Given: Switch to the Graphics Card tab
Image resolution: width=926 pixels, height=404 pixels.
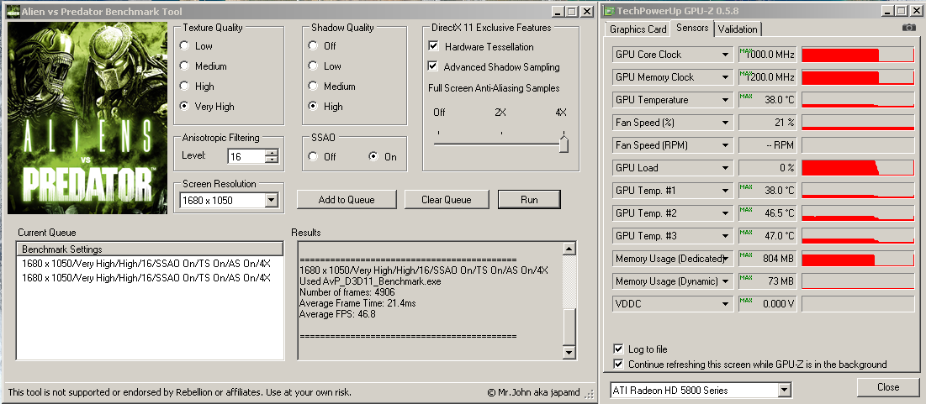Looking at the screenshot, I should point(638,29).
